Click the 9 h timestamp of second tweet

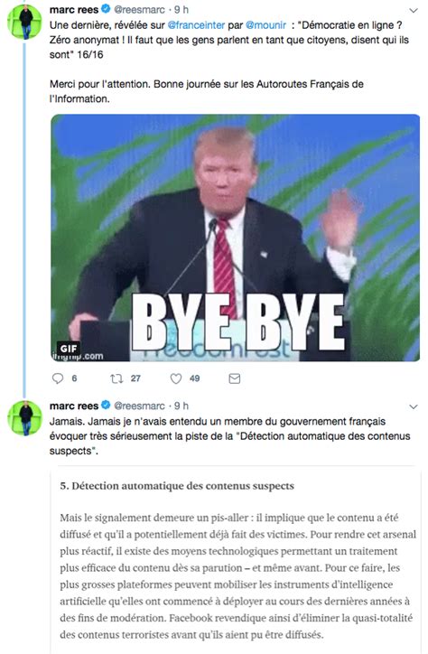coord(181,406)
